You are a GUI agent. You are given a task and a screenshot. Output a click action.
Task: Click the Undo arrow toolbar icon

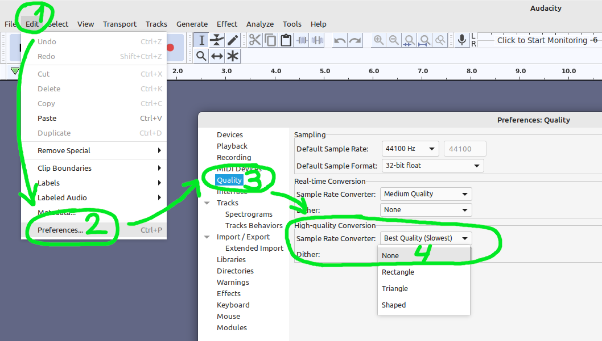340,40
